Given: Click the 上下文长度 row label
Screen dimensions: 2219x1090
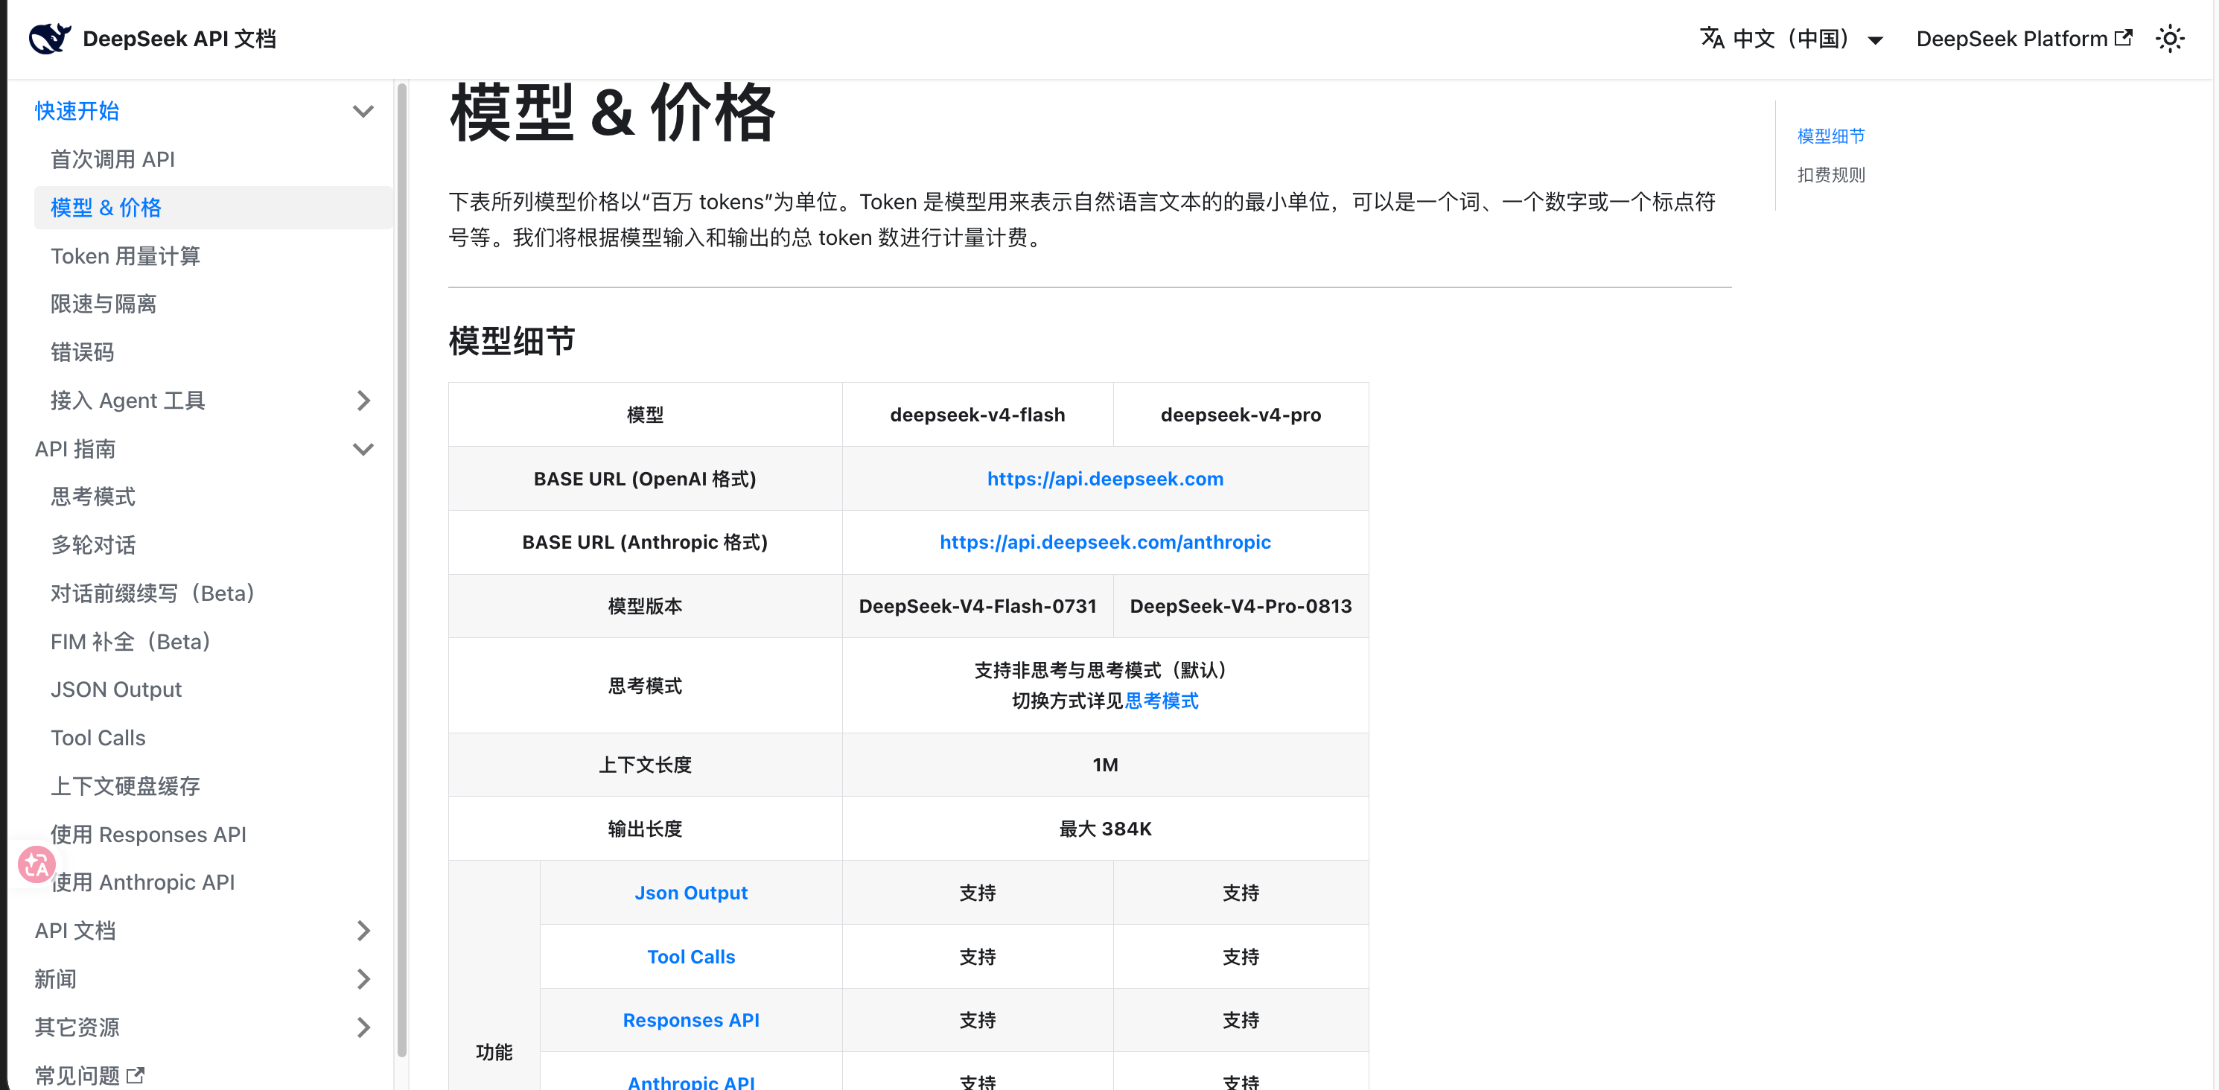Looking at the screenshot, I should [644, 765].
